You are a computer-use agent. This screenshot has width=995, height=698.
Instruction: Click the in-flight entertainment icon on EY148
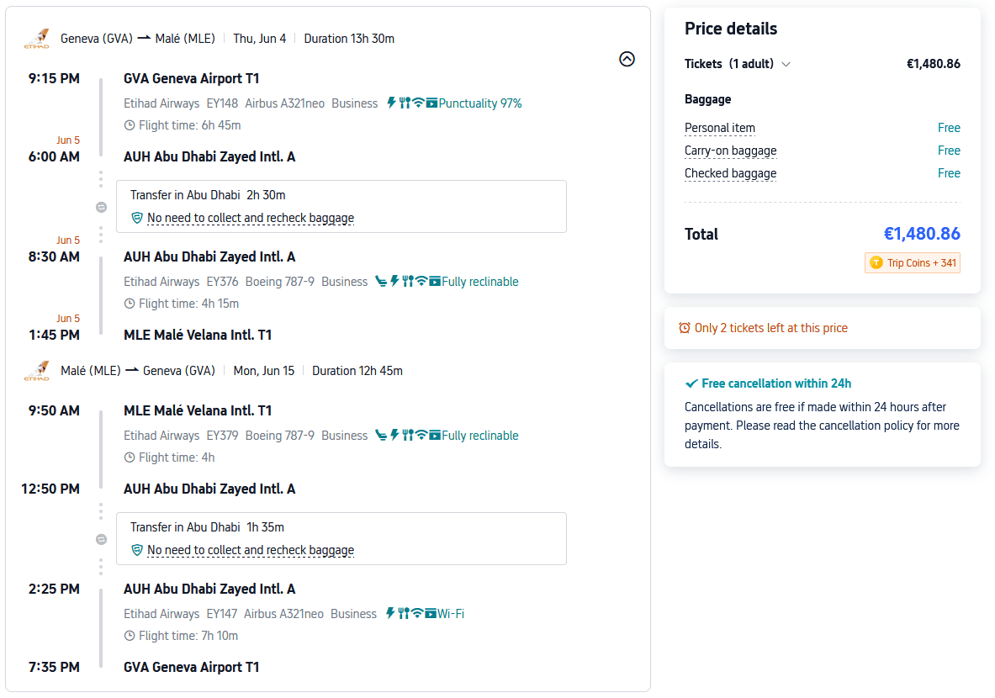(431, 103)
